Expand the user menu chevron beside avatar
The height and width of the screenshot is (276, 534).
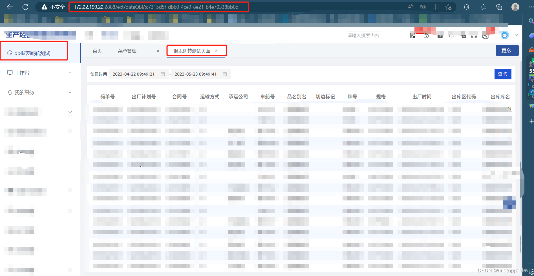pyautogui.click(x=516, y=35)
